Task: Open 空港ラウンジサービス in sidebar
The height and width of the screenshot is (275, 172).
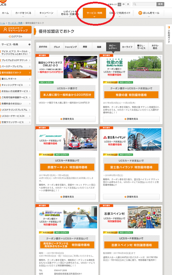Action: pyautogui.click(x=16, y=122)
